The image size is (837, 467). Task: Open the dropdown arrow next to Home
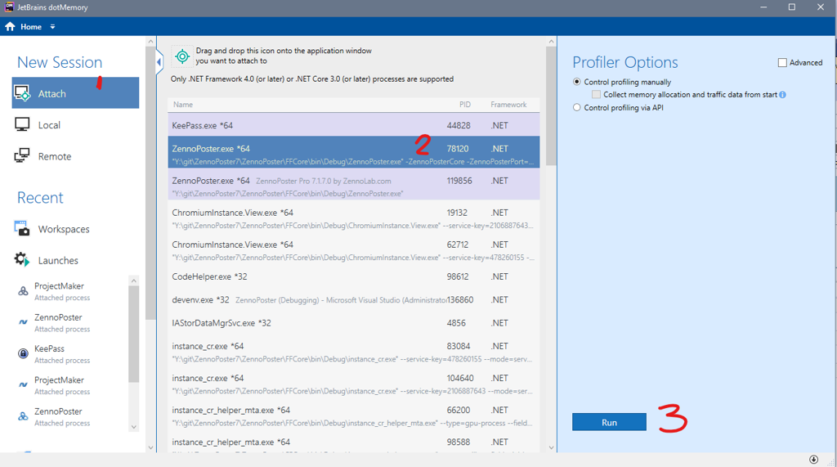(52, 27)
